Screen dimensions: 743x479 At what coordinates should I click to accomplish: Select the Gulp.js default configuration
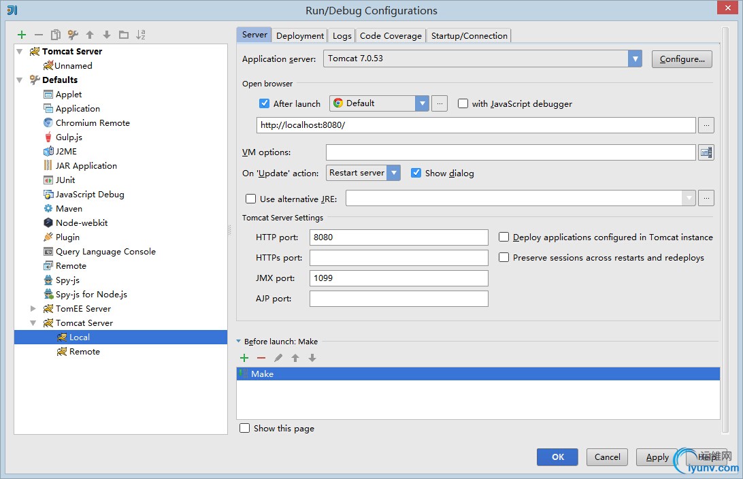pyautogui.click(x=69, y=137)
